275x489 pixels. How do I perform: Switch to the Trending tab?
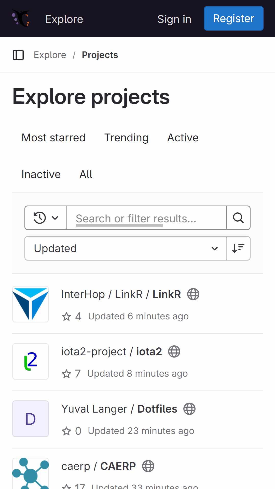point(126,138)
